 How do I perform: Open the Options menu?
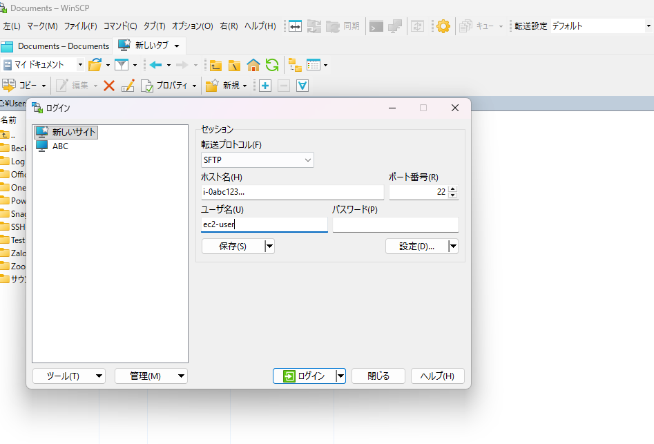coord(192,26)
